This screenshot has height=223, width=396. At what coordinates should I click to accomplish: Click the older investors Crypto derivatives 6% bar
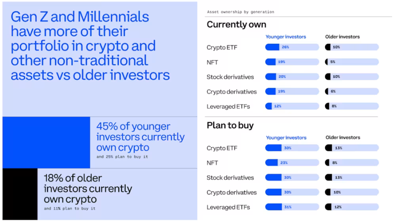tap(352, 92)
